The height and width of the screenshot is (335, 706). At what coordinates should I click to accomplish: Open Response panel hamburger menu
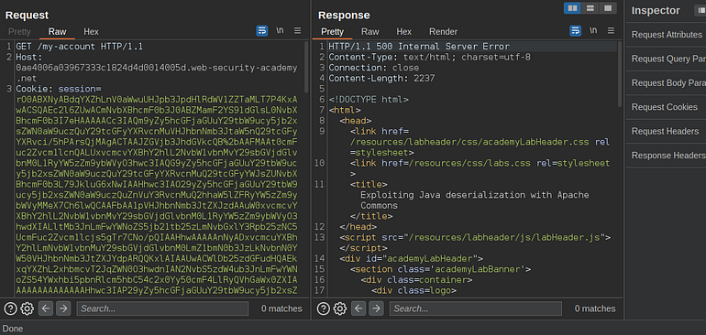611,30
